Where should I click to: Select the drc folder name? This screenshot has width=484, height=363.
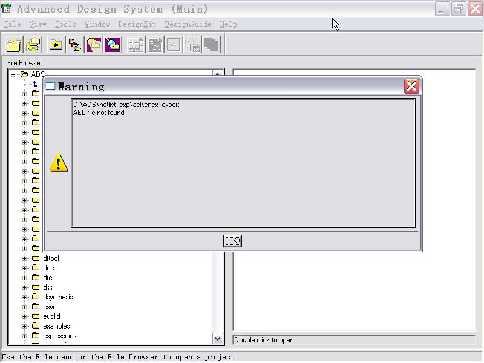point(48,278)
